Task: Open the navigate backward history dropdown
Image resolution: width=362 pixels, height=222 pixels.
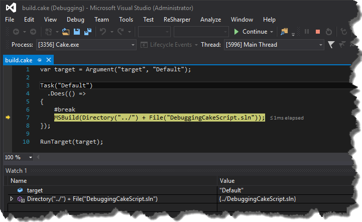Action: tap(25, 32)
